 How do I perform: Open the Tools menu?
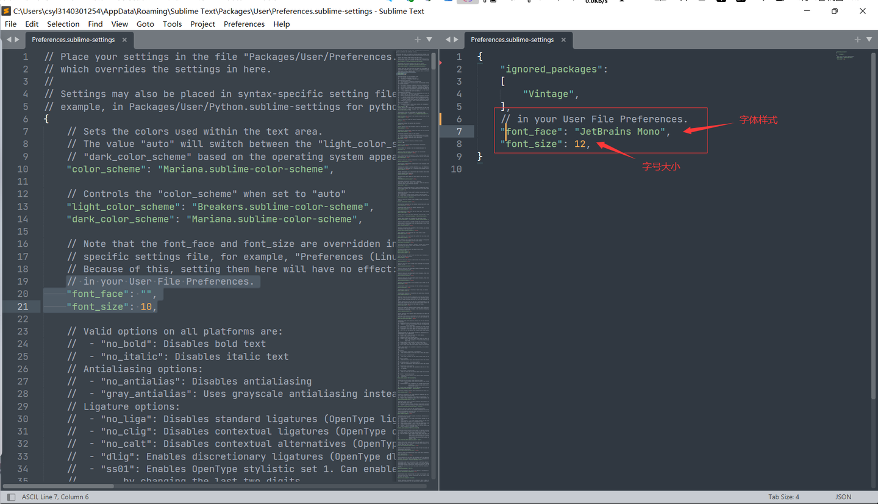[172, 24]
